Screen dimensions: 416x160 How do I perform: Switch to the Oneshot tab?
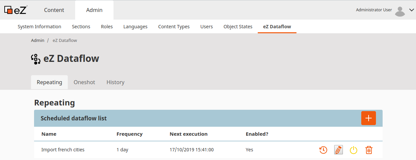tap(84, 82)
